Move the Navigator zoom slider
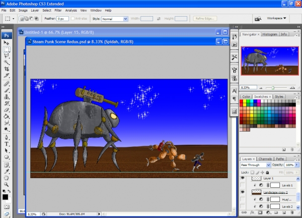 coord(273,88)
